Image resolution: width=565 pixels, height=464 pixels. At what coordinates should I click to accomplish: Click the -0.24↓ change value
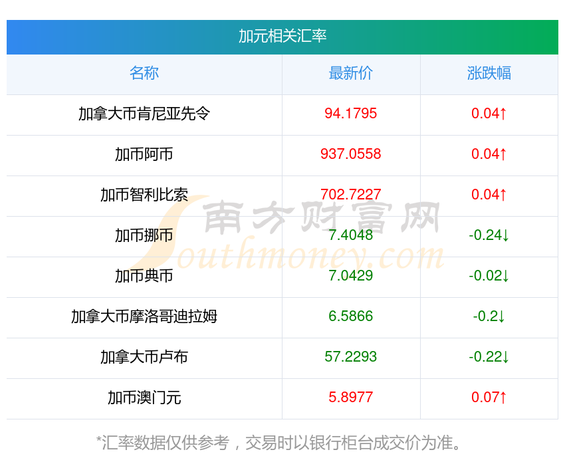coord(489,235)
